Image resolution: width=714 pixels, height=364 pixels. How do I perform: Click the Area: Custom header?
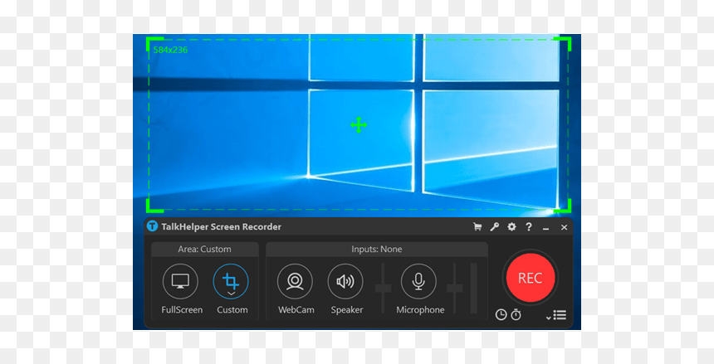coord(204,250)
